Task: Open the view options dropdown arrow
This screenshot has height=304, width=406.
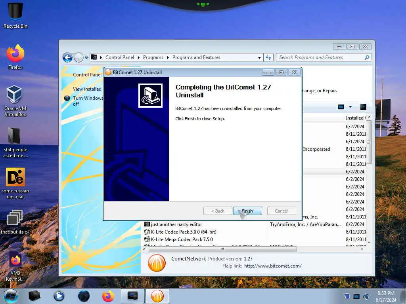Action: 350,107
